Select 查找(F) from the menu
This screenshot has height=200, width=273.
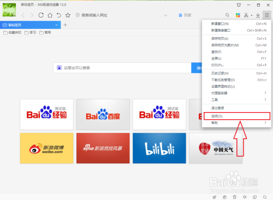pyautogui.click(x=236, y=52)
